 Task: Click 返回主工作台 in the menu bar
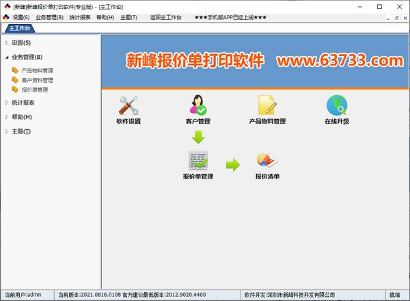(166, 18)
